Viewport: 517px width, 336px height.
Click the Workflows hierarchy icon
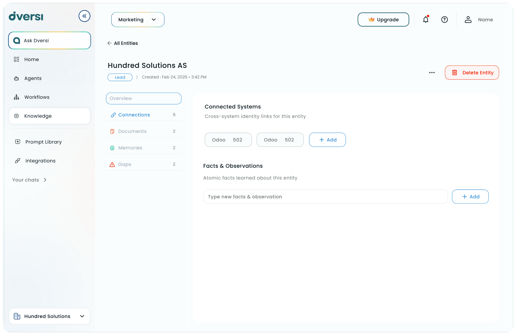[x=16, y=97]
